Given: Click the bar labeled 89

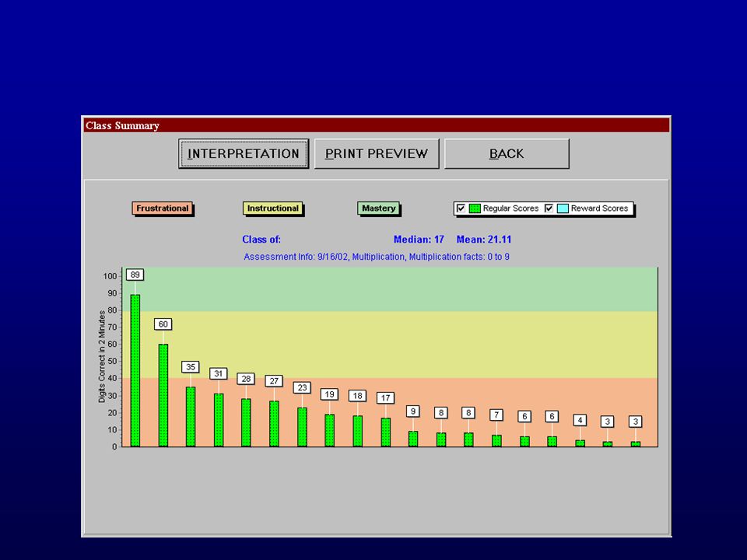Looking at the screenshot, I should (x=135, y=370).
